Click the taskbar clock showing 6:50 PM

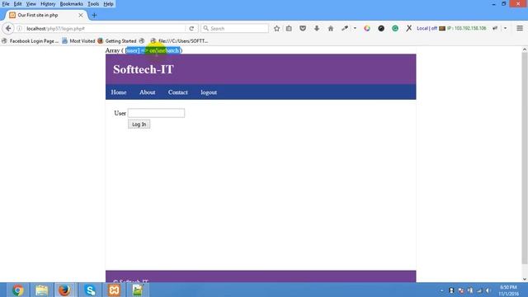click(508, 290)
